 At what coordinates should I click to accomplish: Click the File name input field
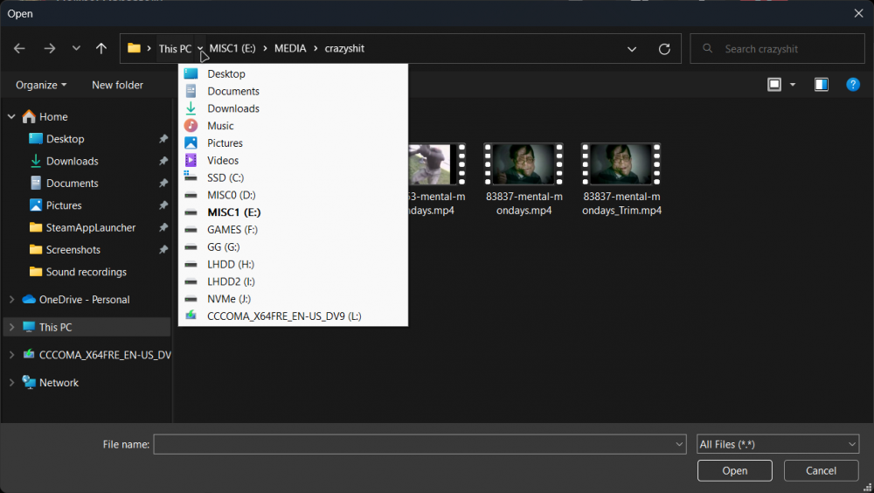[x=413, y=445]
